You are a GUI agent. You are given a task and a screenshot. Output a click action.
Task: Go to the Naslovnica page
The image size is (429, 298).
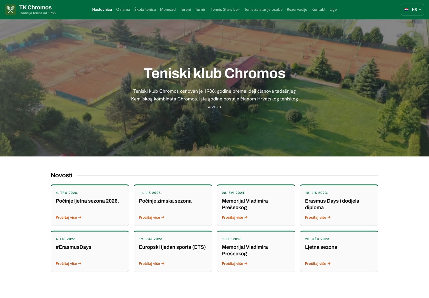pos(102,10)
